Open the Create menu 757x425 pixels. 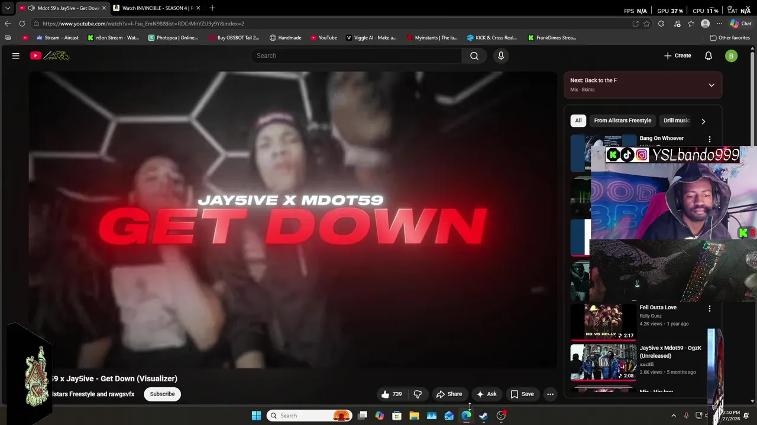[677, 55]
